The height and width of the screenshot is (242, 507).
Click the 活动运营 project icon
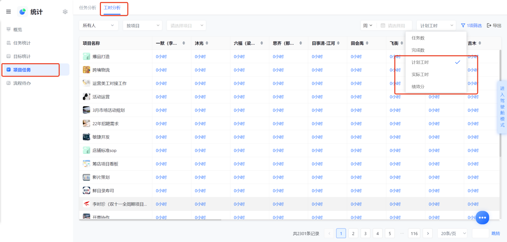pyautogui.click(x=87, y=97)
